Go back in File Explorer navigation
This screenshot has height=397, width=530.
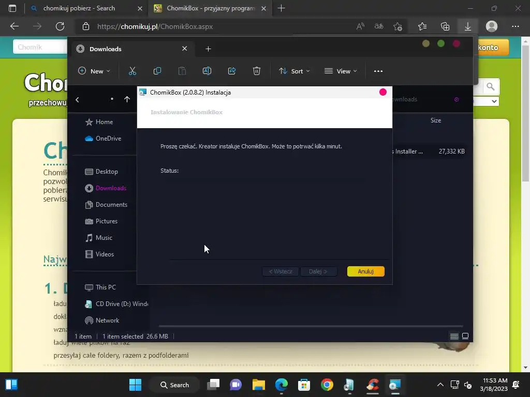click(x=78, y=100)
